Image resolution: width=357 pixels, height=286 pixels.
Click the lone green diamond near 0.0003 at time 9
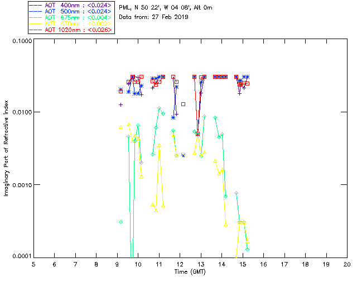tap(121, 222)
